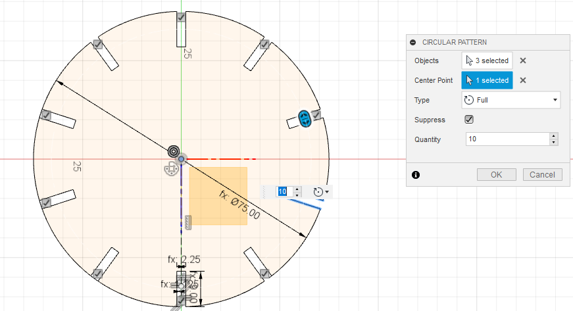Select the 25 dimension on left side
Image resolution: width=573 pixels, height=311 pixels.
[77, 166]
